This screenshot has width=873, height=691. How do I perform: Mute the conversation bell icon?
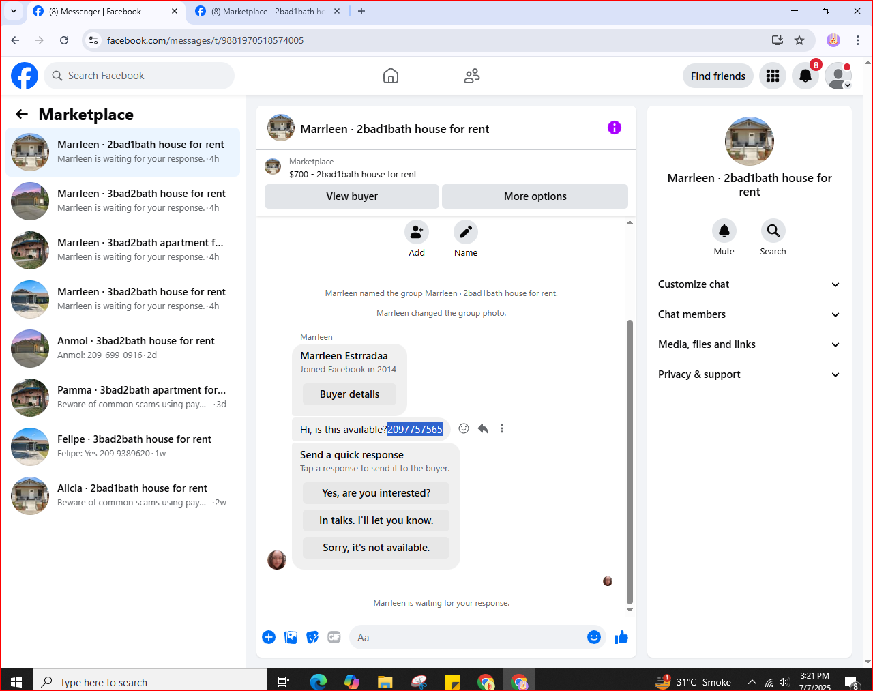pos(724,231)
